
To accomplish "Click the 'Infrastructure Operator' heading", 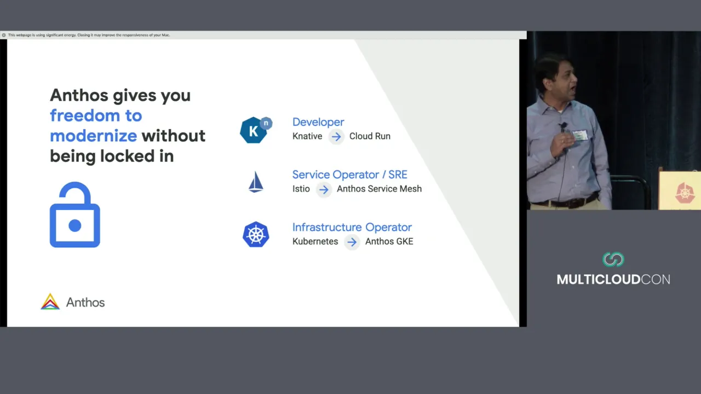I will coord(352,227).
